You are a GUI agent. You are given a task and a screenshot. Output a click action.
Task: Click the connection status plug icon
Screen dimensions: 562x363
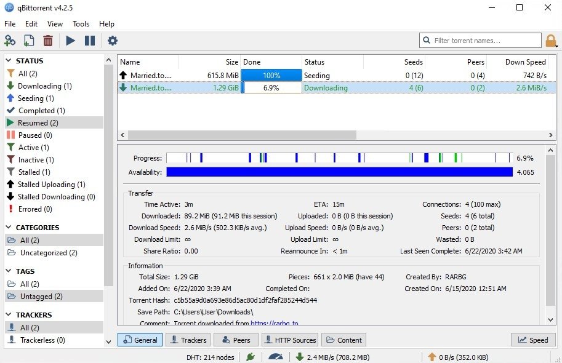(x=251, y=356)
